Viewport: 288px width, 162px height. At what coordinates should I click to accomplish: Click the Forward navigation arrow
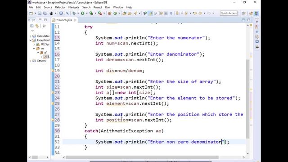[209, 13]
